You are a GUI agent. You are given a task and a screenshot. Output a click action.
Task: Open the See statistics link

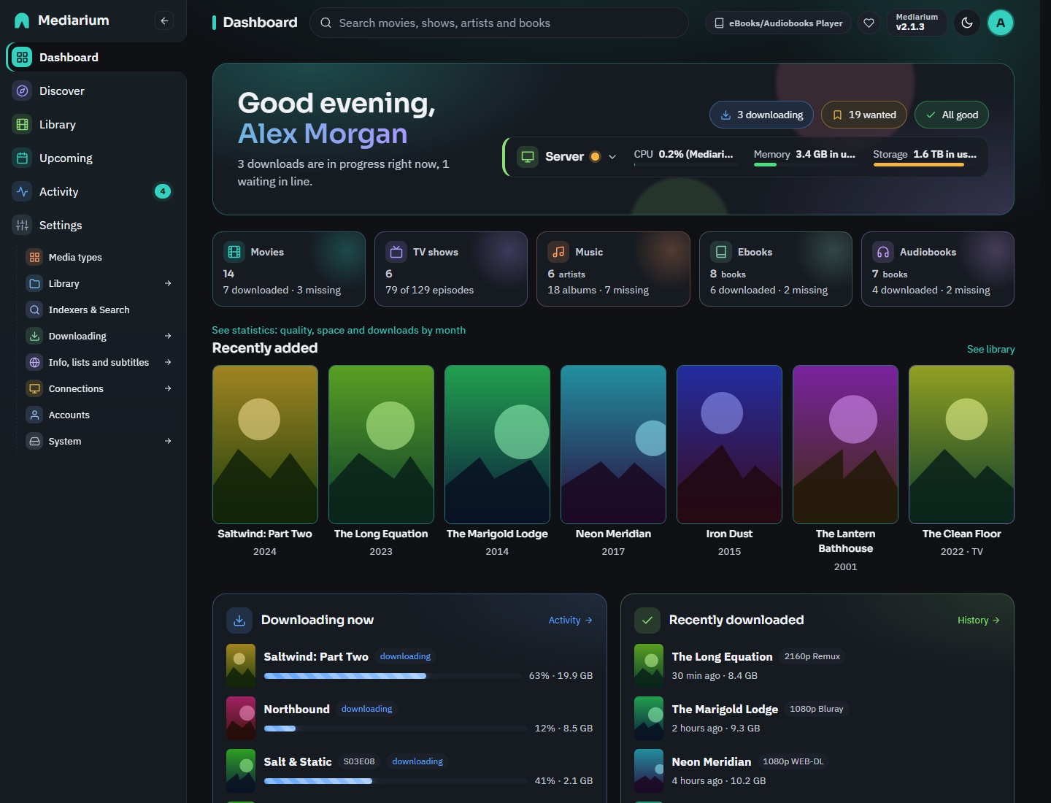pos(339,330)
